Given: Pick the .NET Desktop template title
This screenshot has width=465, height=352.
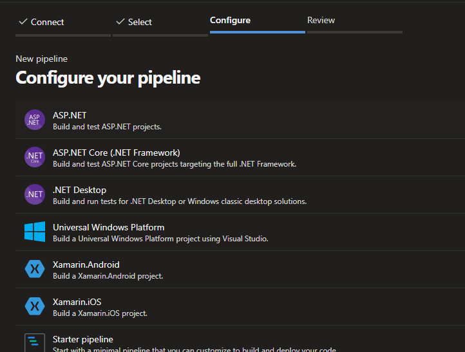Looking at the screenshot, I should [x=79, y=190].
